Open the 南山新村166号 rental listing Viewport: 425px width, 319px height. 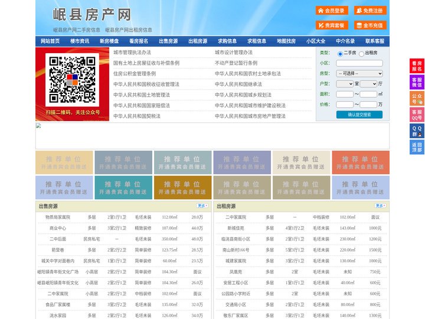[236, 250]
